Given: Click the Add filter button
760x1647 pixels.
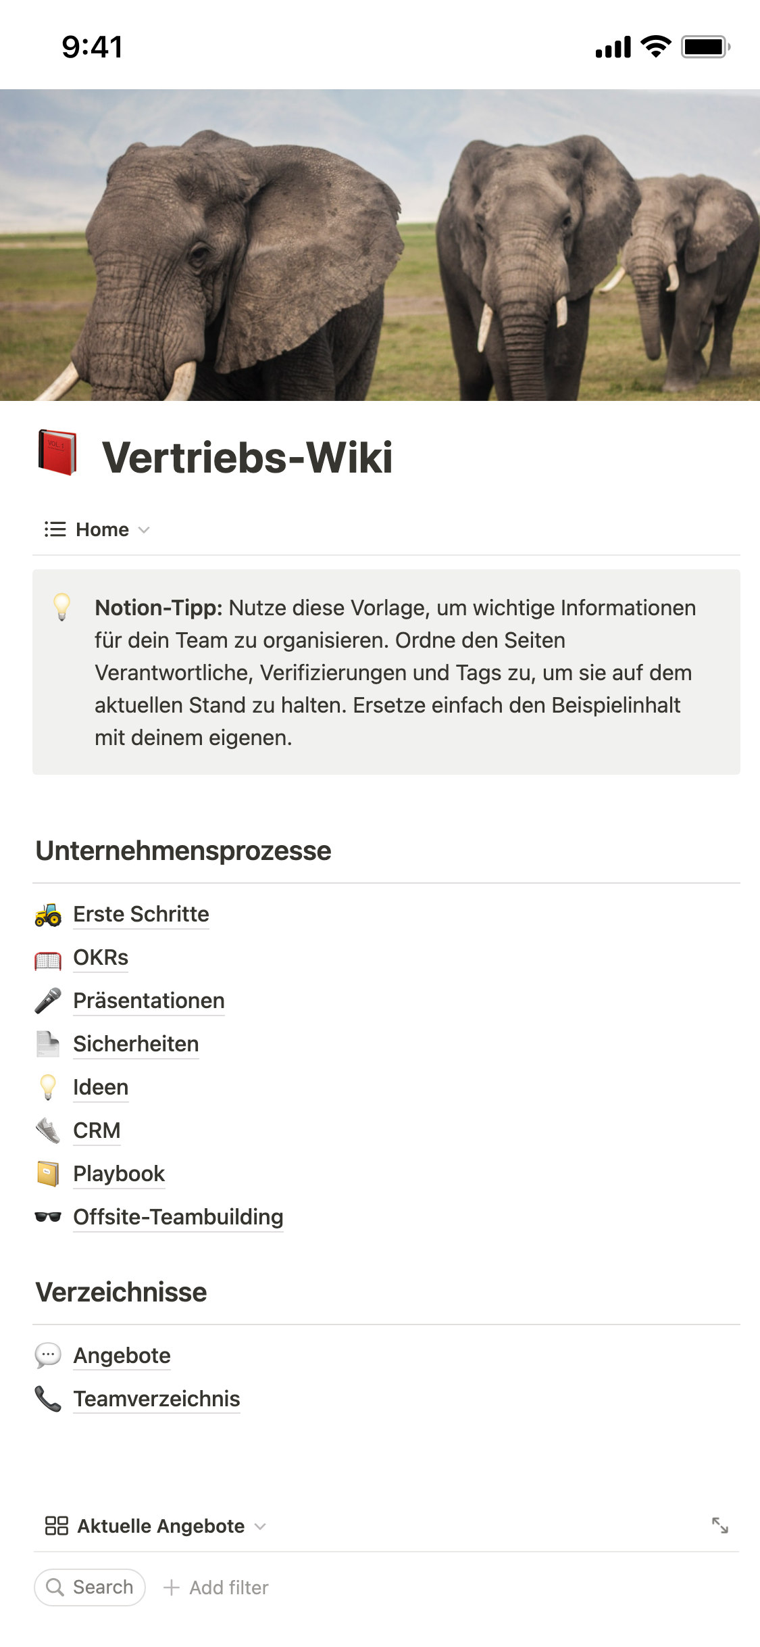Looking at the screenshot, I should click(216, 1588).
